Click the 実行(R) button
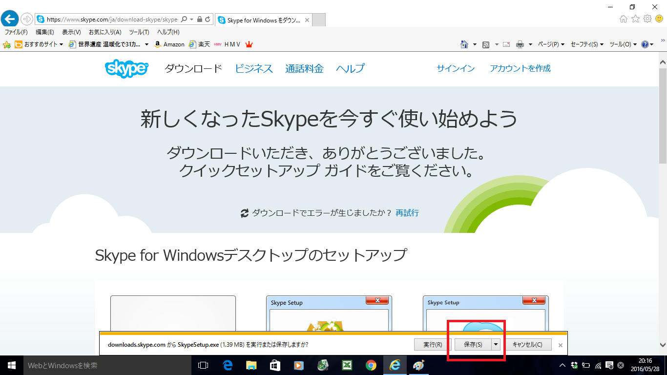The image size is (667, 375). pos(433,345)
